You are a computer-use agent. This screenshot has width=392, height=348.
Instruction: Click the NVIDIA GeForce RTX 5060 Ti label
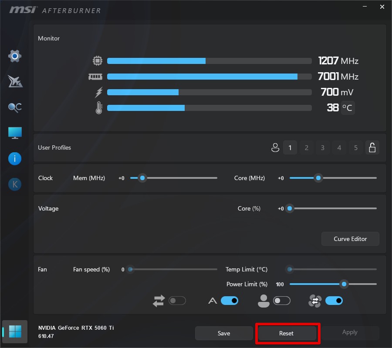(76, 328)
